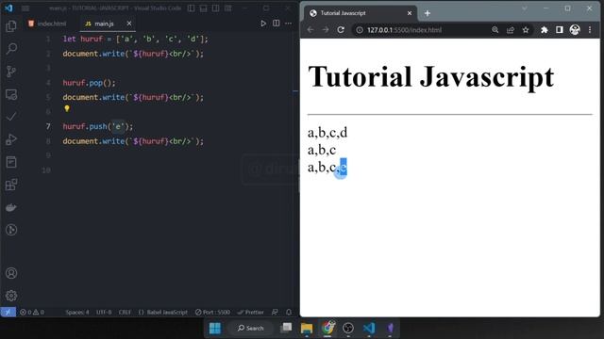Click Prettier in status bar
This screenshot has width=604, height=339.
pyautogui.click(x=251, y=312)
